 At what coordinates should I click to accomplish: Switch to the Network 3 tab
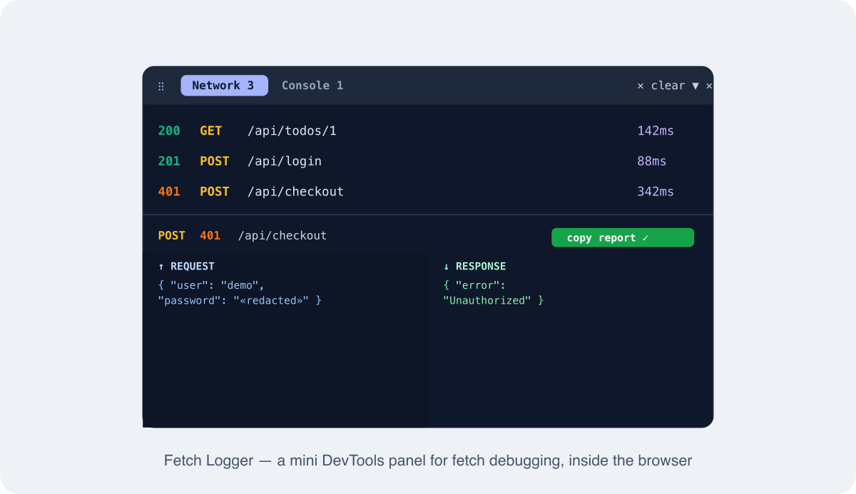[224, 86]
